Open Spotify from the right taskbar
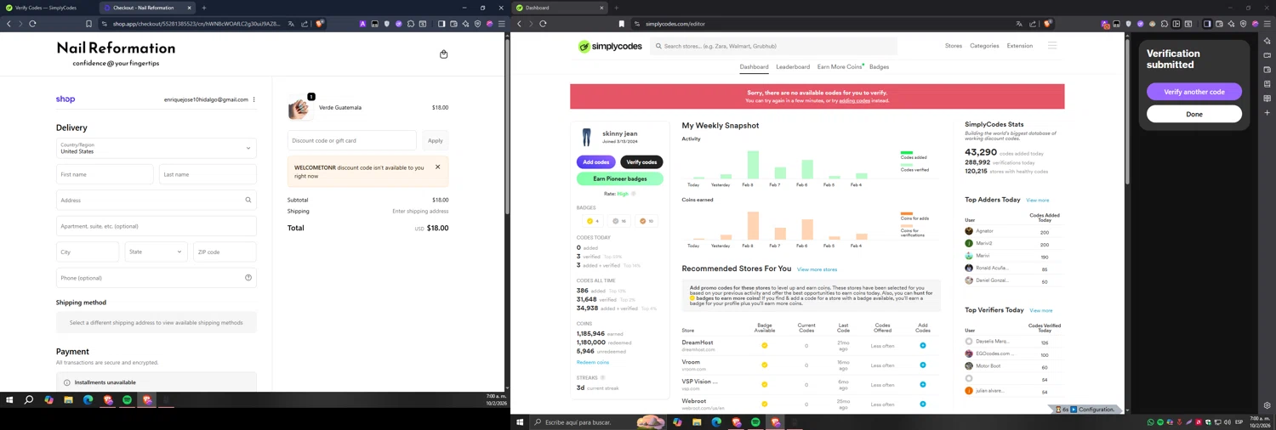This screenshot has width=1276, height=430. (755, 422)
